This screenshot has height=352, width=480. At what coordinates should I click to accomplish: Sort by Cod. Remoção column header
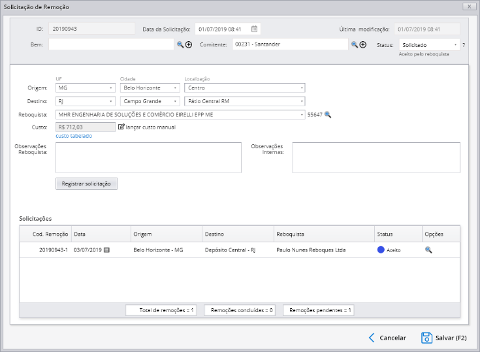pos(46,234)
